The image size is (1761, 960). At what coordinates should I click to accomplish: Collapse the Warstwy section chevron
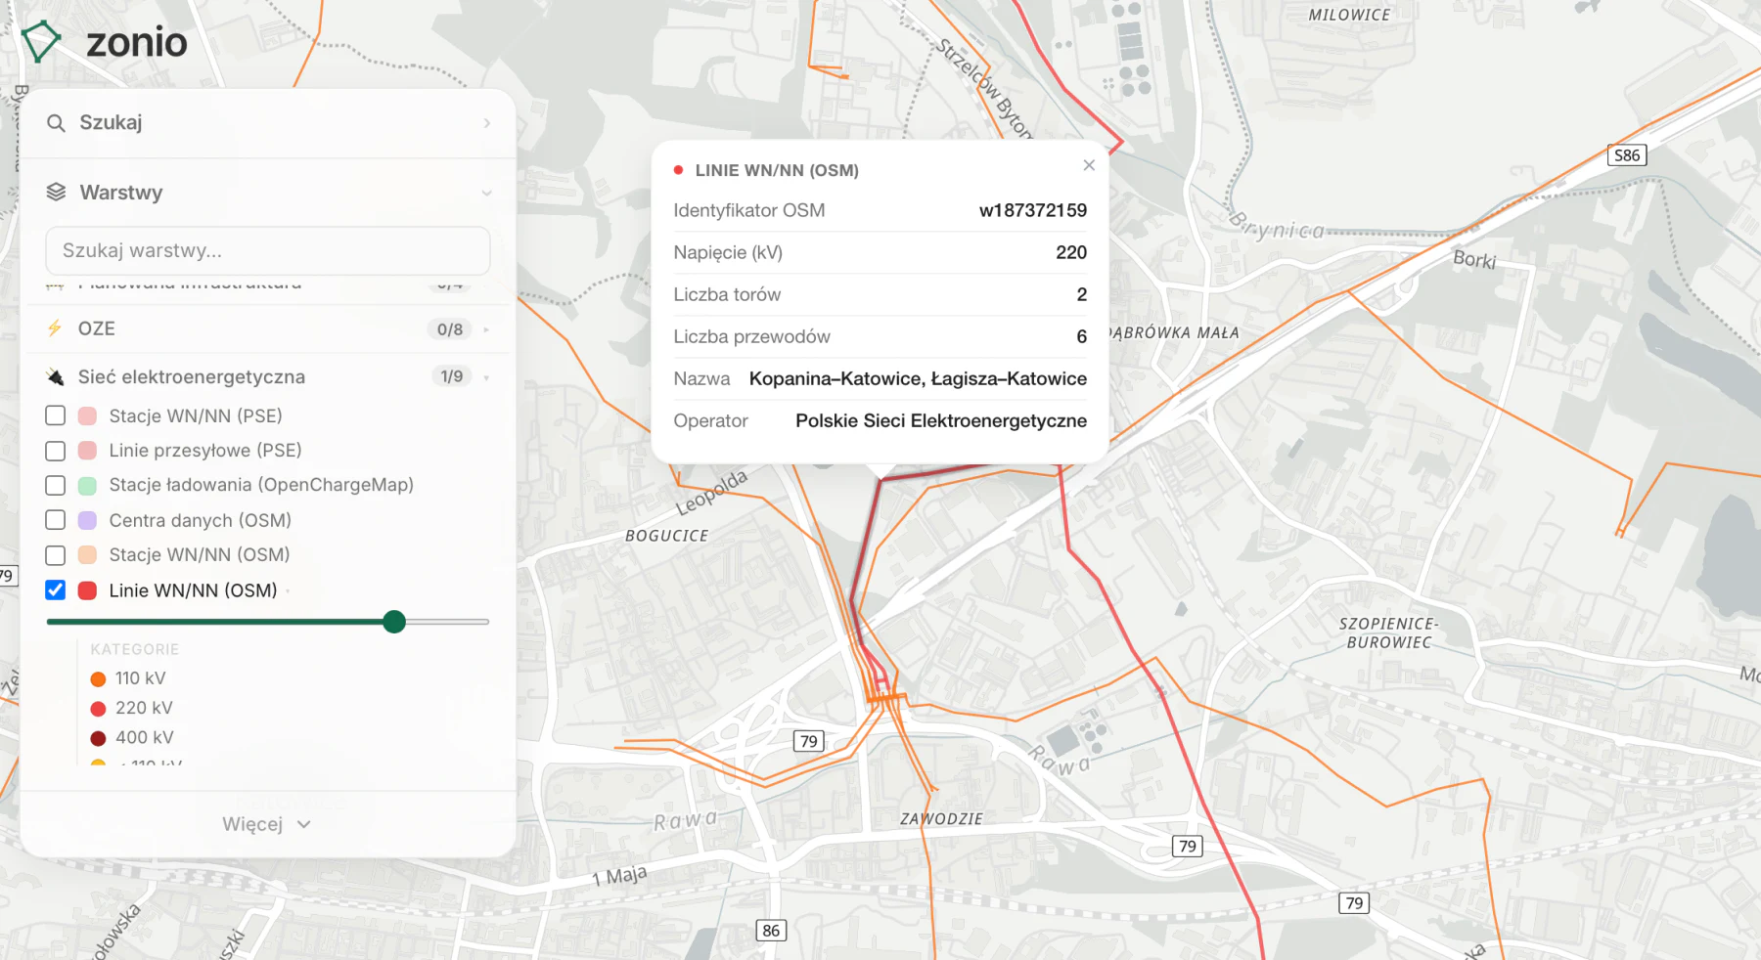tap(486, 193)
